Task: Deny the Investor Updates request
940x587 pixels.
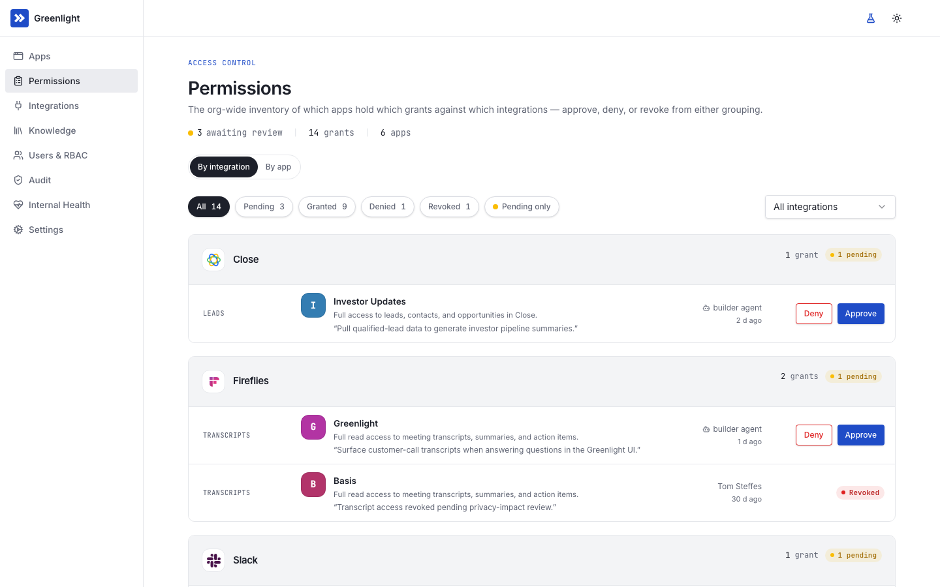Action: (814, 314)
